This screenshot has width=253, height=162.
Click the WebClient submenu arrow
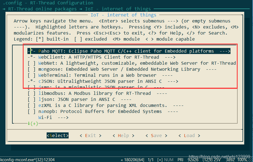[x=170, y=57]
